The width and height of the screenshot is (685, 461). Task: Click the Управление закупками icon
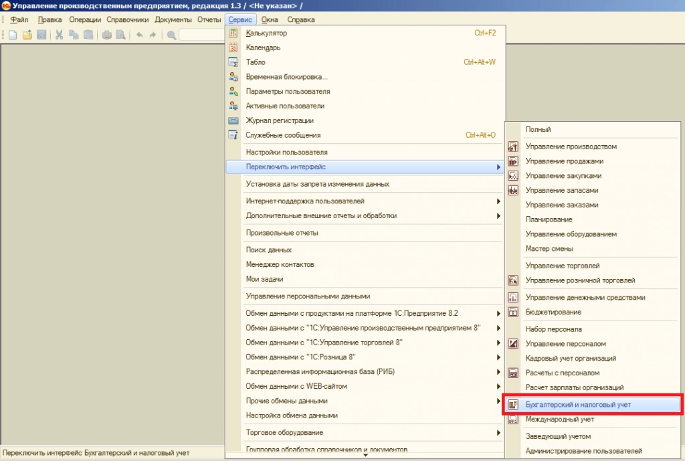point(513,176)
